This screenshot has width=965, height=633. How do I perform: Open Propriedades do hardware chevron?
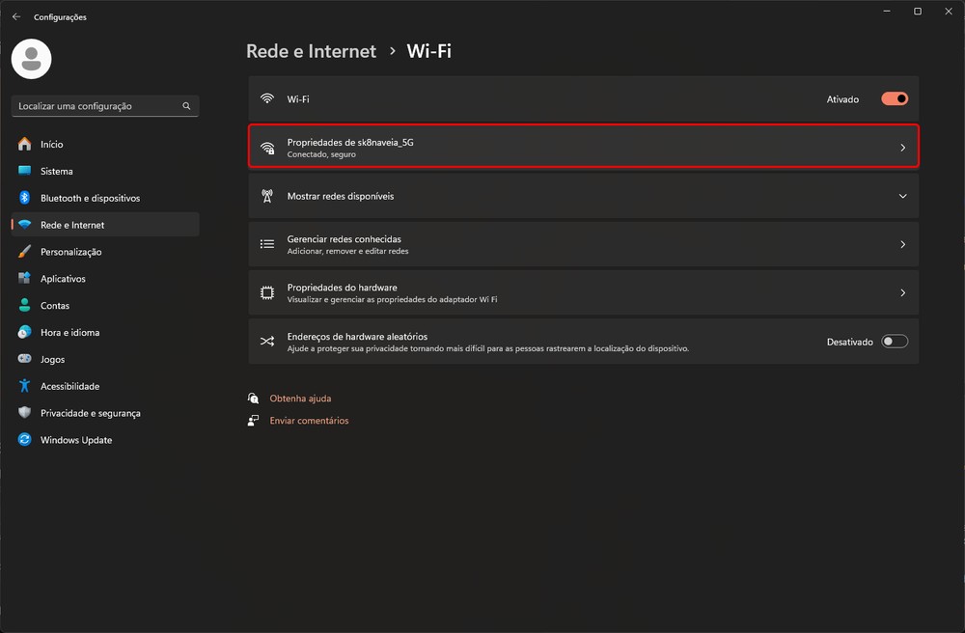point(902,292)
